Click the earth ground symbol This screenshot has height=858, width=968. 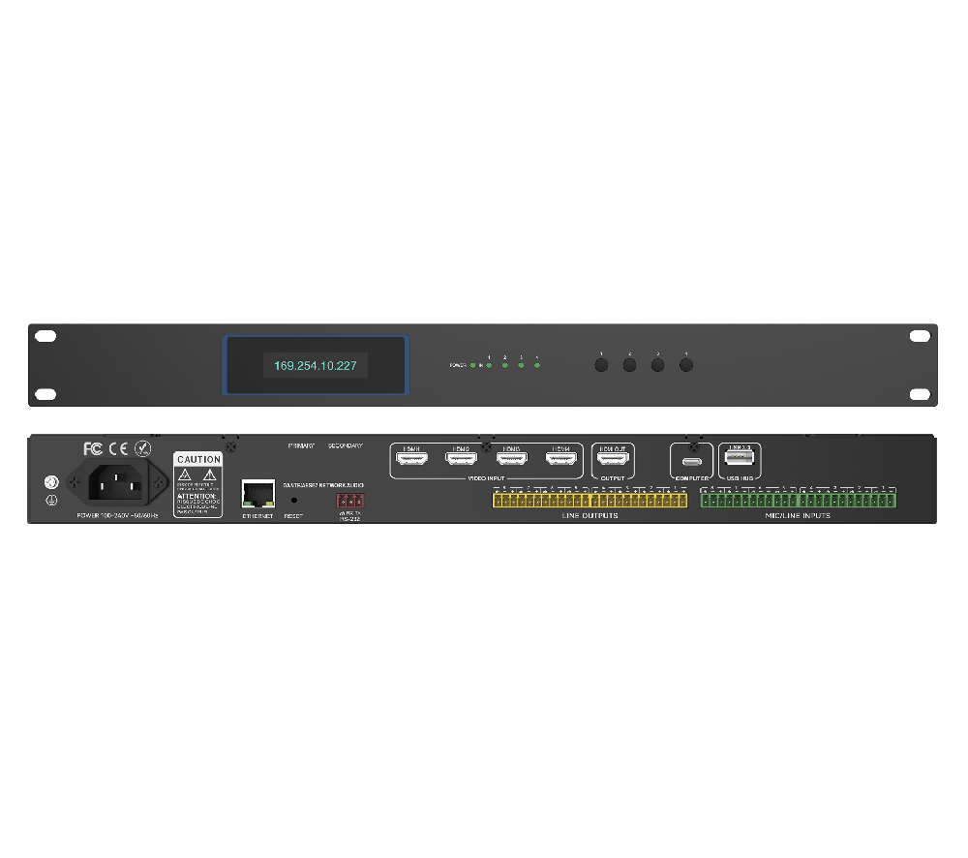click(x=51, y=501)
